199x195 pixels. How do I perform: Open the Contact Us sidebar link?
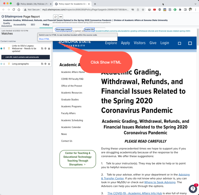pos(67,141)
